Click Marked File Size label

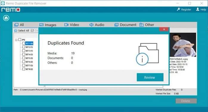tap(163, 94)
